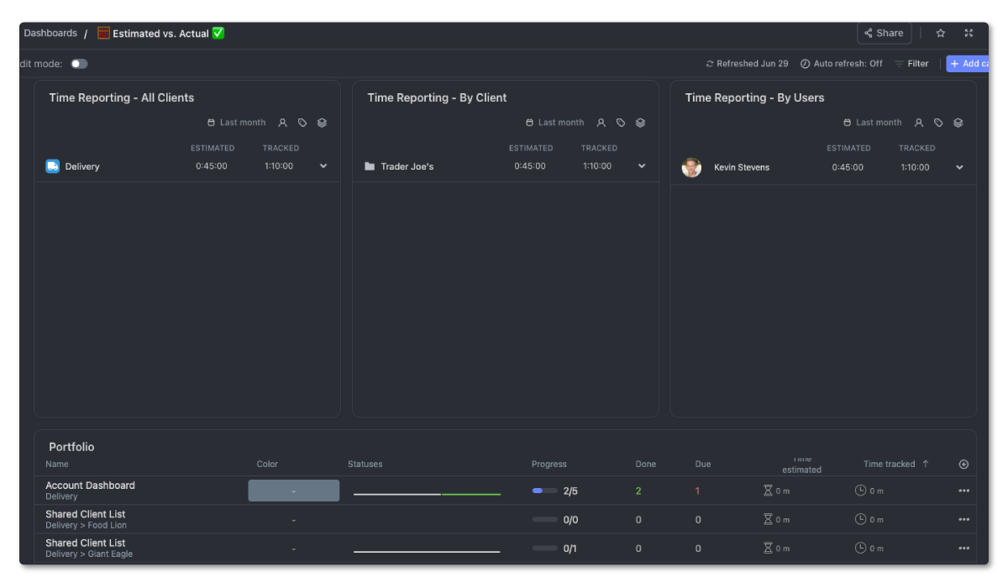Expand Delivery row details in All Clients card
1008x588 pixels.
323,165
